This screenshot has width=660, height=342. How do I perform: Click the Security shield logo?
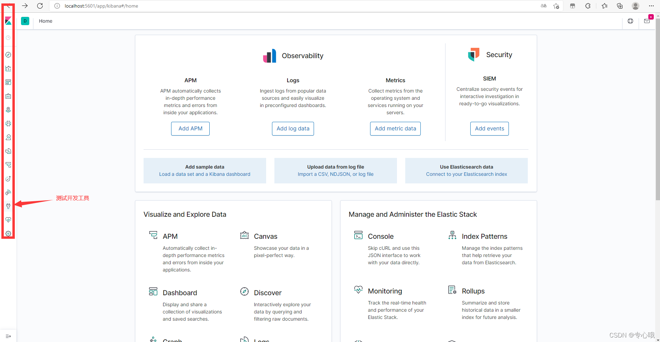point(474,54)
